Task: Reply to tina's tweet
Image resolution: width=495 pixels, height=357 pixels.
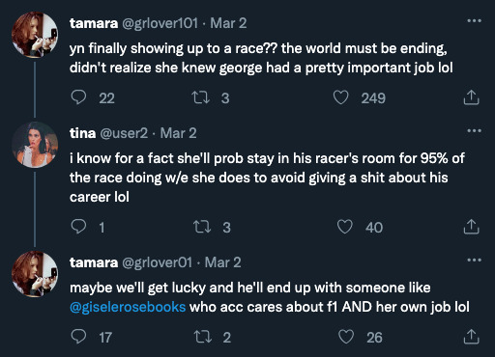Action: pyautogui.click(x=78, y=227)
